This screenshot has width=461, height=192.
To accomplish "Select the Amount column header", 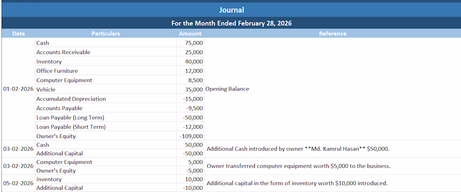I will (190, 34).
